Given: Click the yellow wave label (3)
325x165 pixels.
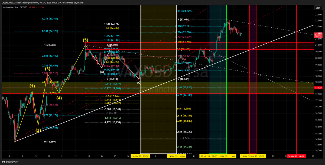Looking at the screenshot, I should point(47,69).
